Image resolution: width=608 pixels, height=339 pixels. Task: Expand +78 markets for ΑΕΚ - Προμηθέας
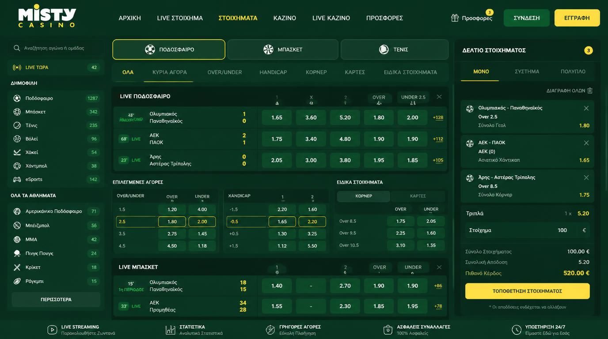(x=438, y=306)
